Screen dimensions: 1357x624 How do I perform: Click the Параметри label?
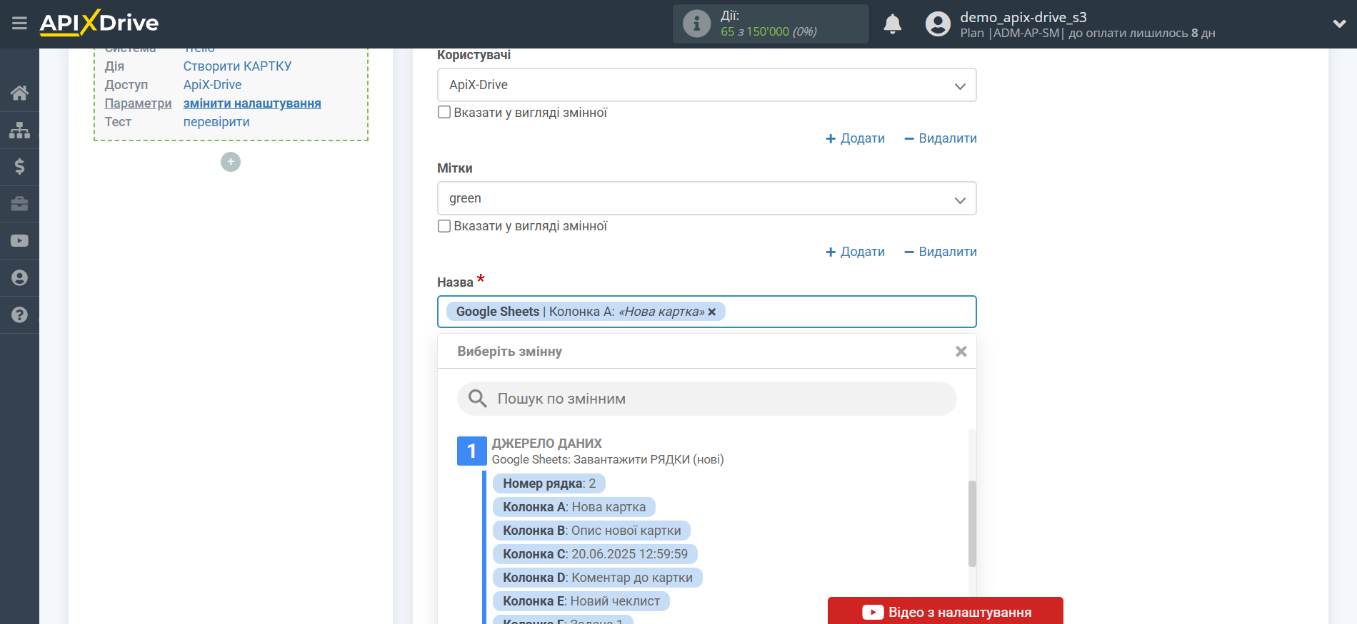click(x=138, y=103)
